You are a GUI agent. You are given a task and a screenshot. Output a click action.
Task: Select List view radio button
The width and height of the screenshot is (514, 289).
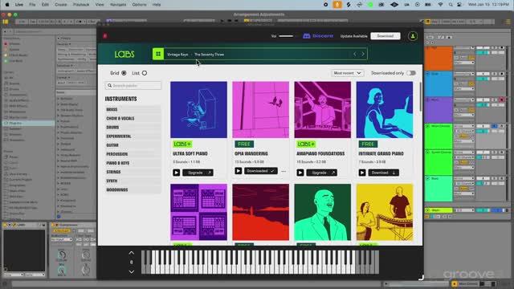pos(145,73)
